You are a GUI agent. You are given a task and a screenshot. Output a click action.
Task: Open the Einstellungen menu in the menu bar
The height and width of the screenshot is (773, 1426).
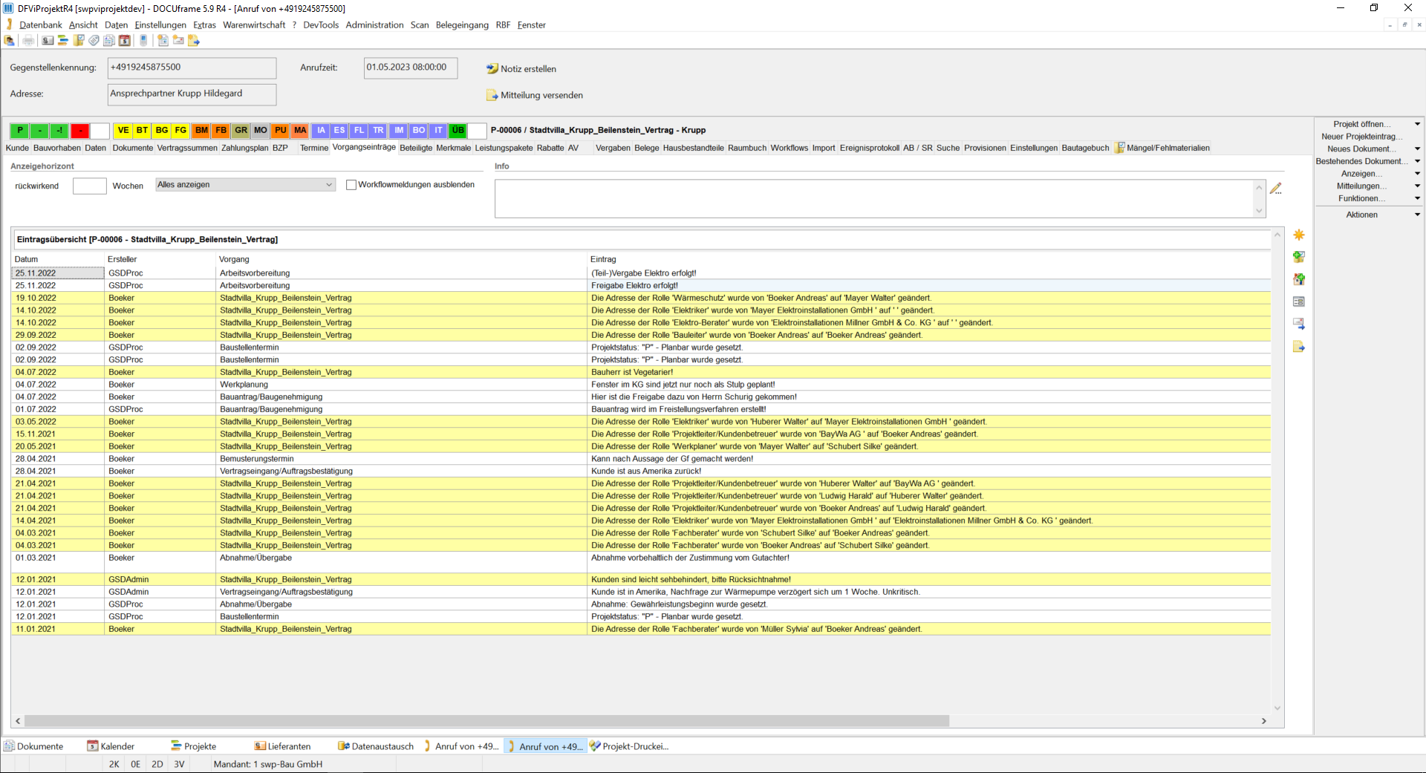[160, 25]
